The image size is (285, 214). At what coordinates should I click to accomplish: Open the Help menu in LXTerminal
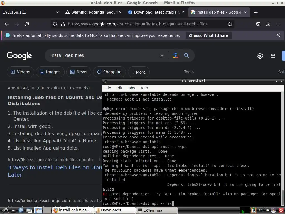pos(144,88)
